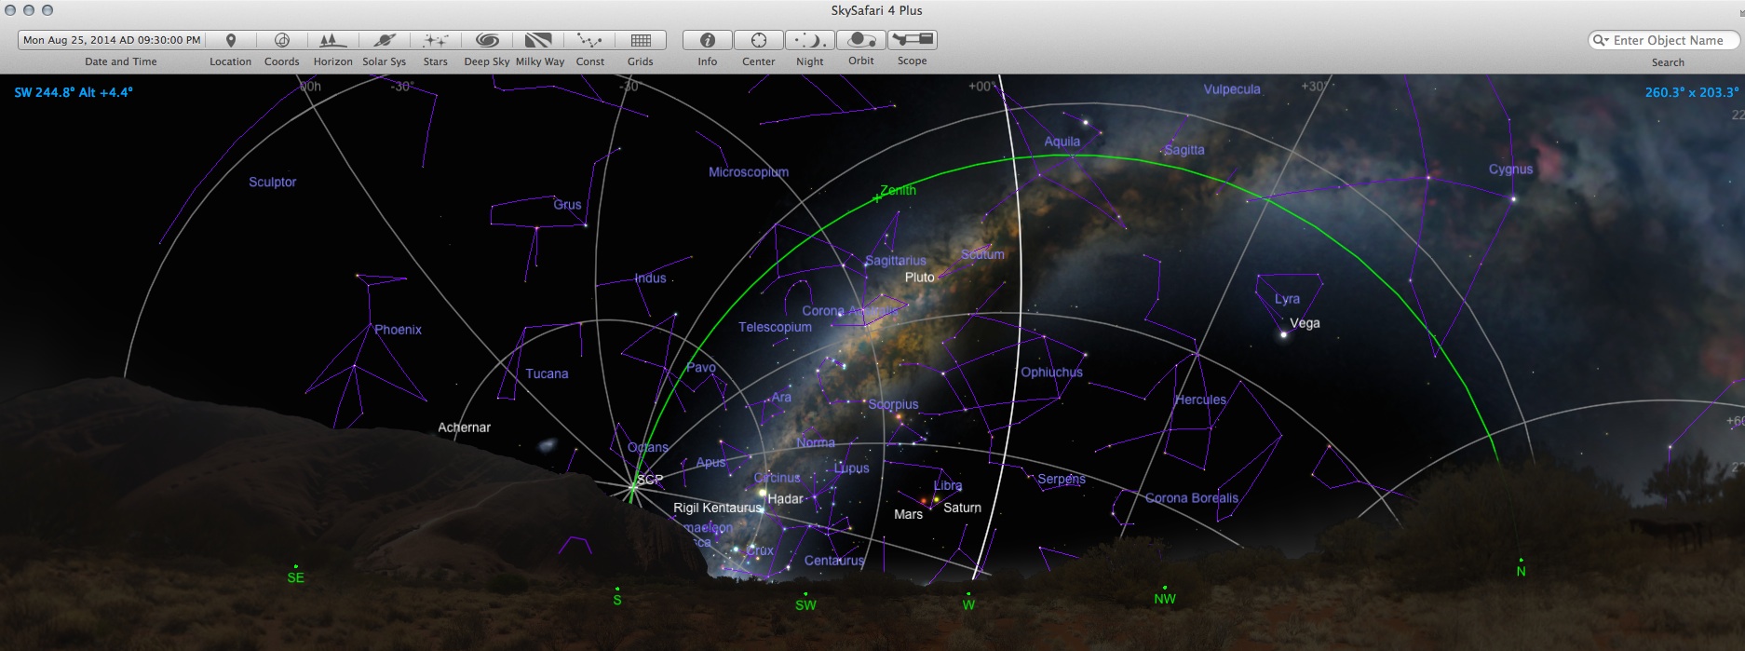This screenshot has width=1745, height=651.
Task: Click the Hercules constellation label
Action: 1200,400
